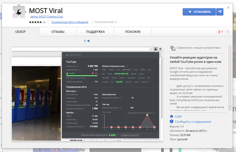Select the second screenshot carousel dot
This screenshot has width=236, height=152.
[x=89, y=41]
